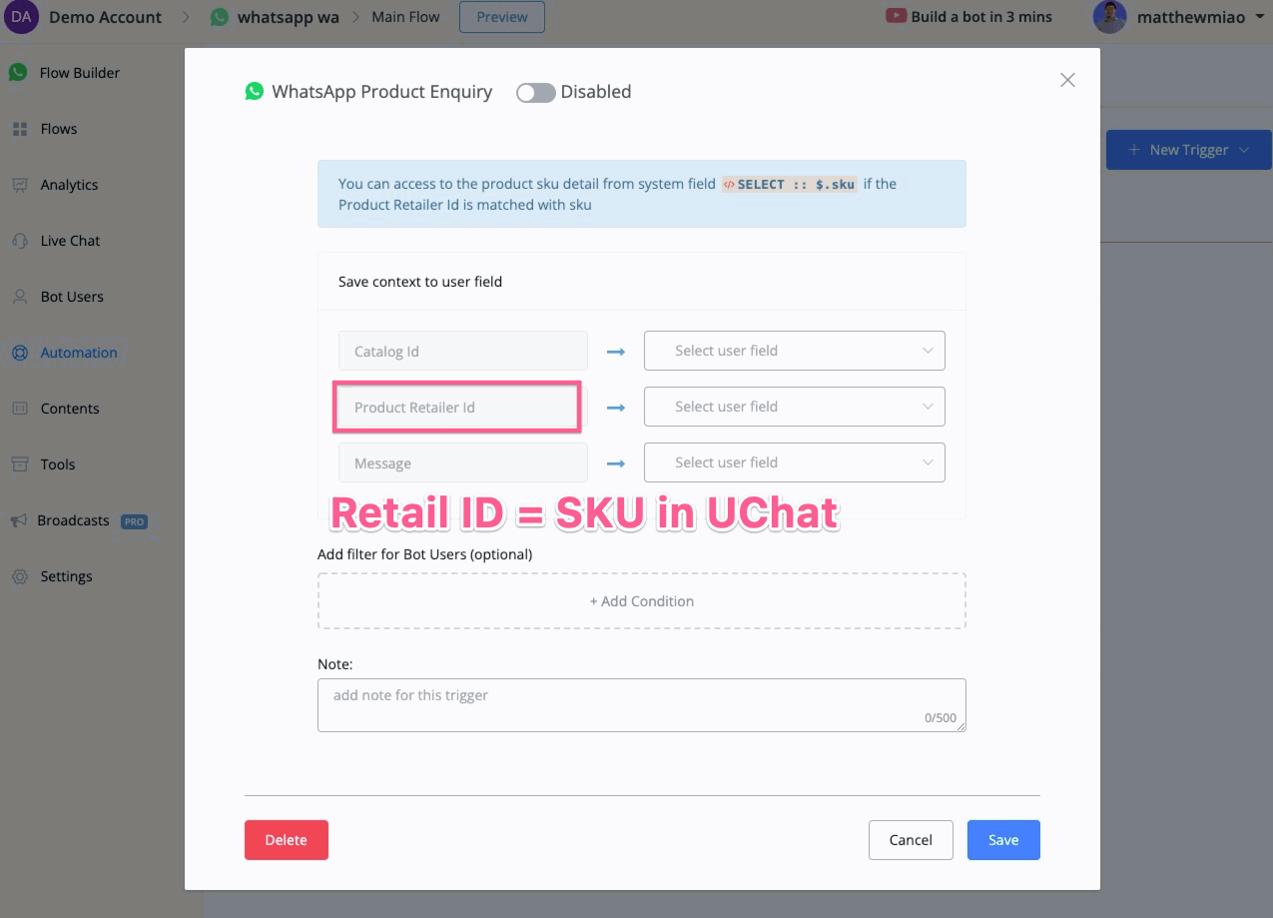Click the trigger note text area

(642, 705)
